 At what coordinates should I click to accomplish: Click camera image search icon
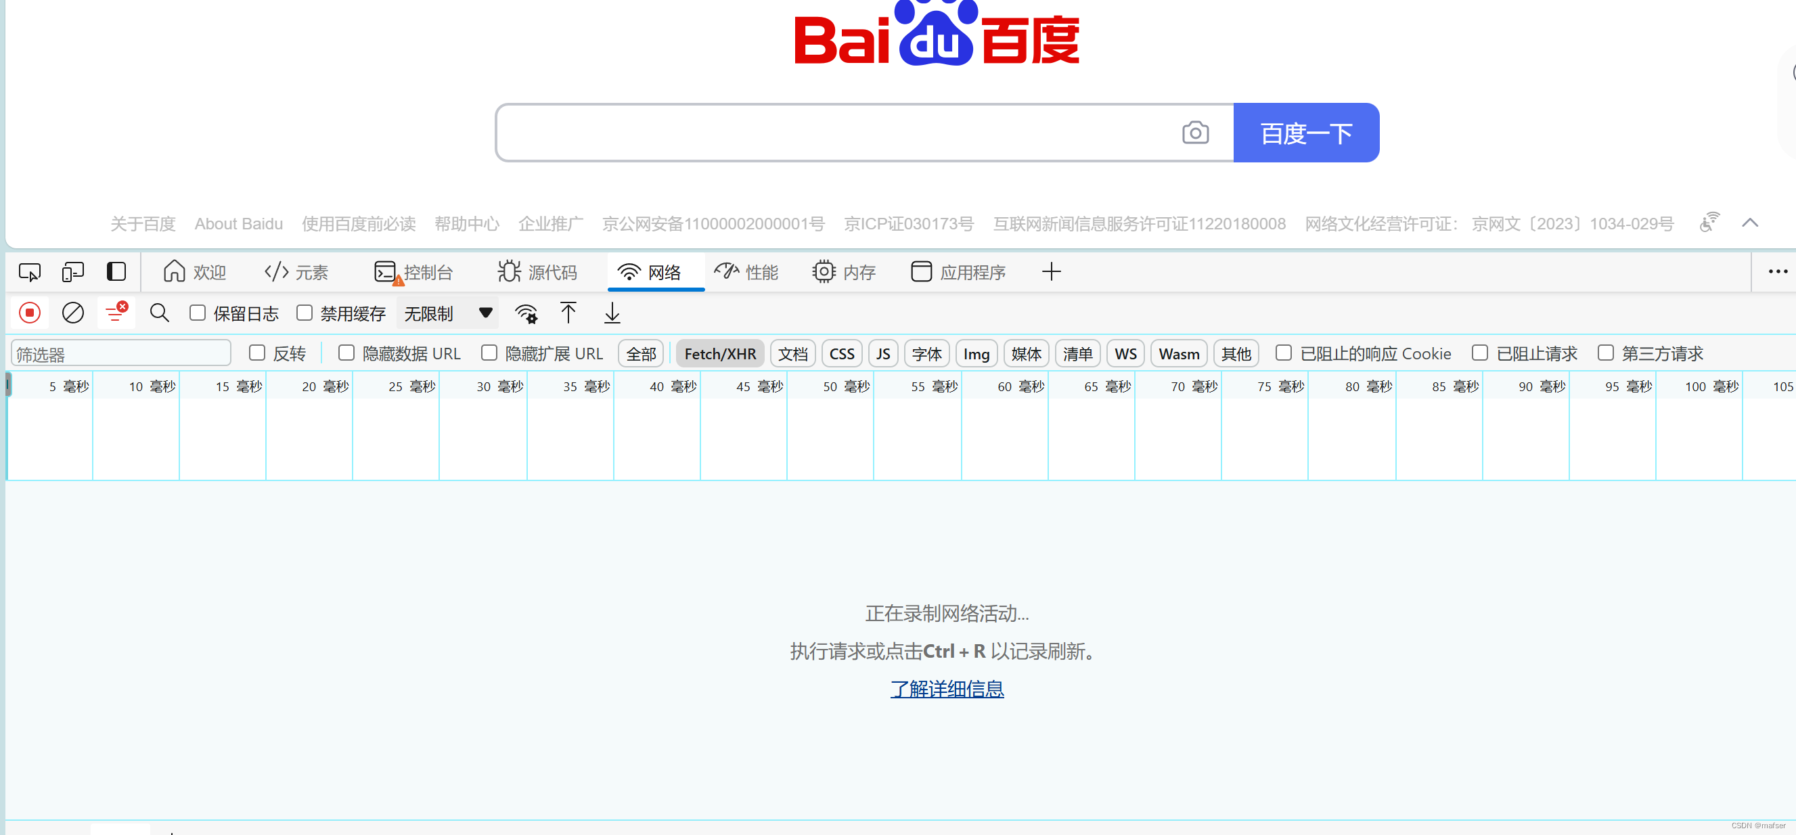click(1195, 133)
